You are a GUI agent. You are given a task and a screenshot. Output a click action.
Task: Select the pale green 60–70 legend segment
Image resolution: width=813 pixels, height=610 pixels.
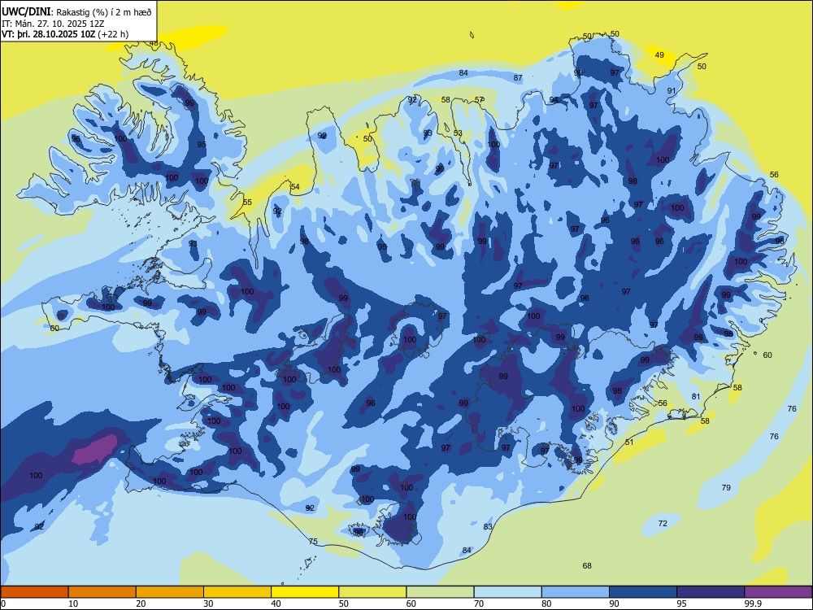click(x=440, y=592)
